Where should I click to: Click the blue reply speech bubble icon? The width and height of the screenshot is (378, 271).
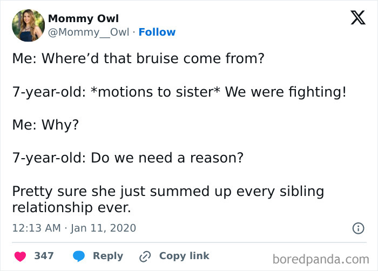[x=79, y=256]
